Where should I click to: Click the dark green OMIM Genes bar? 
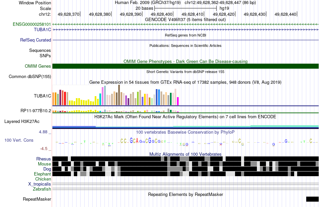coord(186,66)
